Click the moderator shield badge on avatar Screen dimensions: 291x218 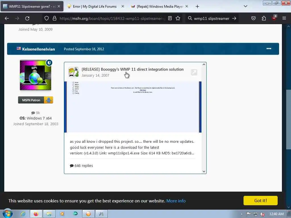pos(49,63)
